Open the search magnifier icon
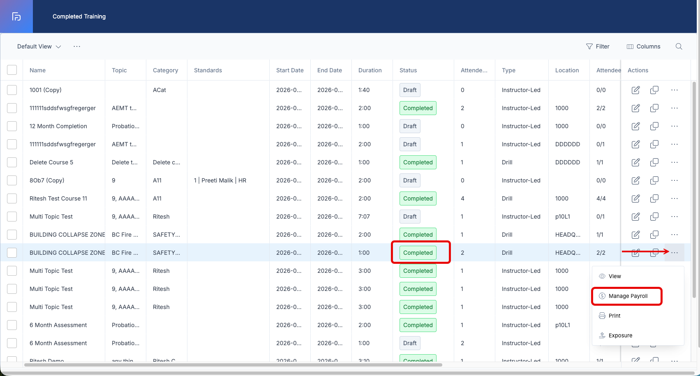 coord(679,46)
